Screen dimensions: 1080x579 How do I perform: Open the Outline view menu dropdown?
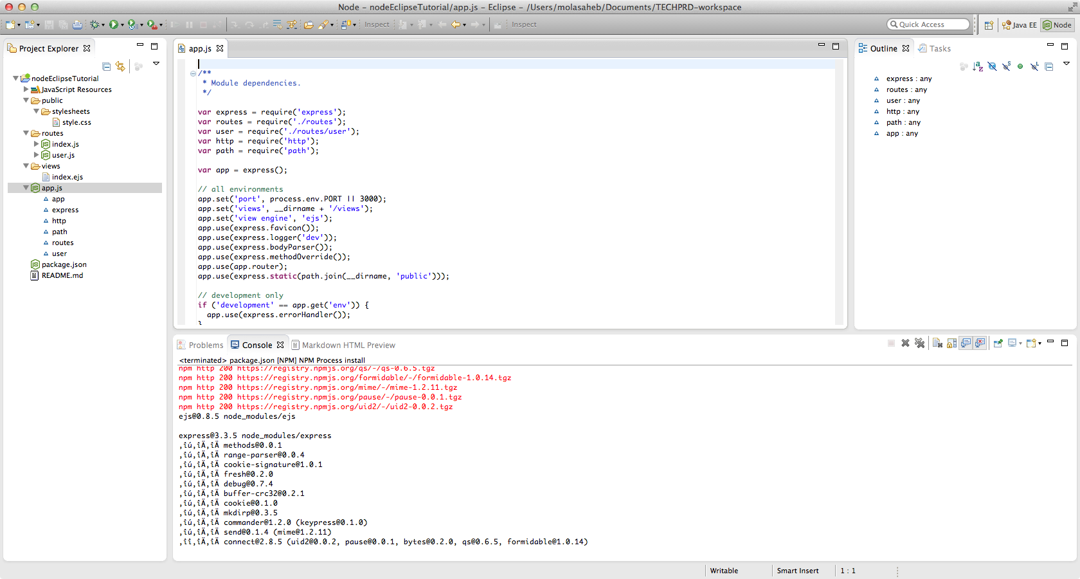(x=1066, y=63)
